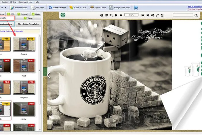202x135 pixels.
Task: Select the PRO template left of Gorgeous
Action: [x=5, y=87]
